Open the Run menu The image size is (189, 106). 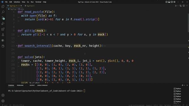pos(32,2)
